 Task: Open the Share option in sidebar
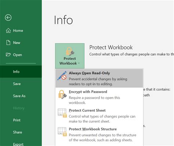[x=21, y=132]
